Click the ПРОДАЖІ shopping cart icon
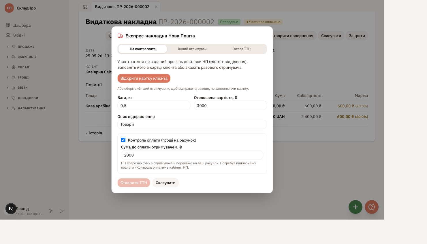 (x=14, y=47)
